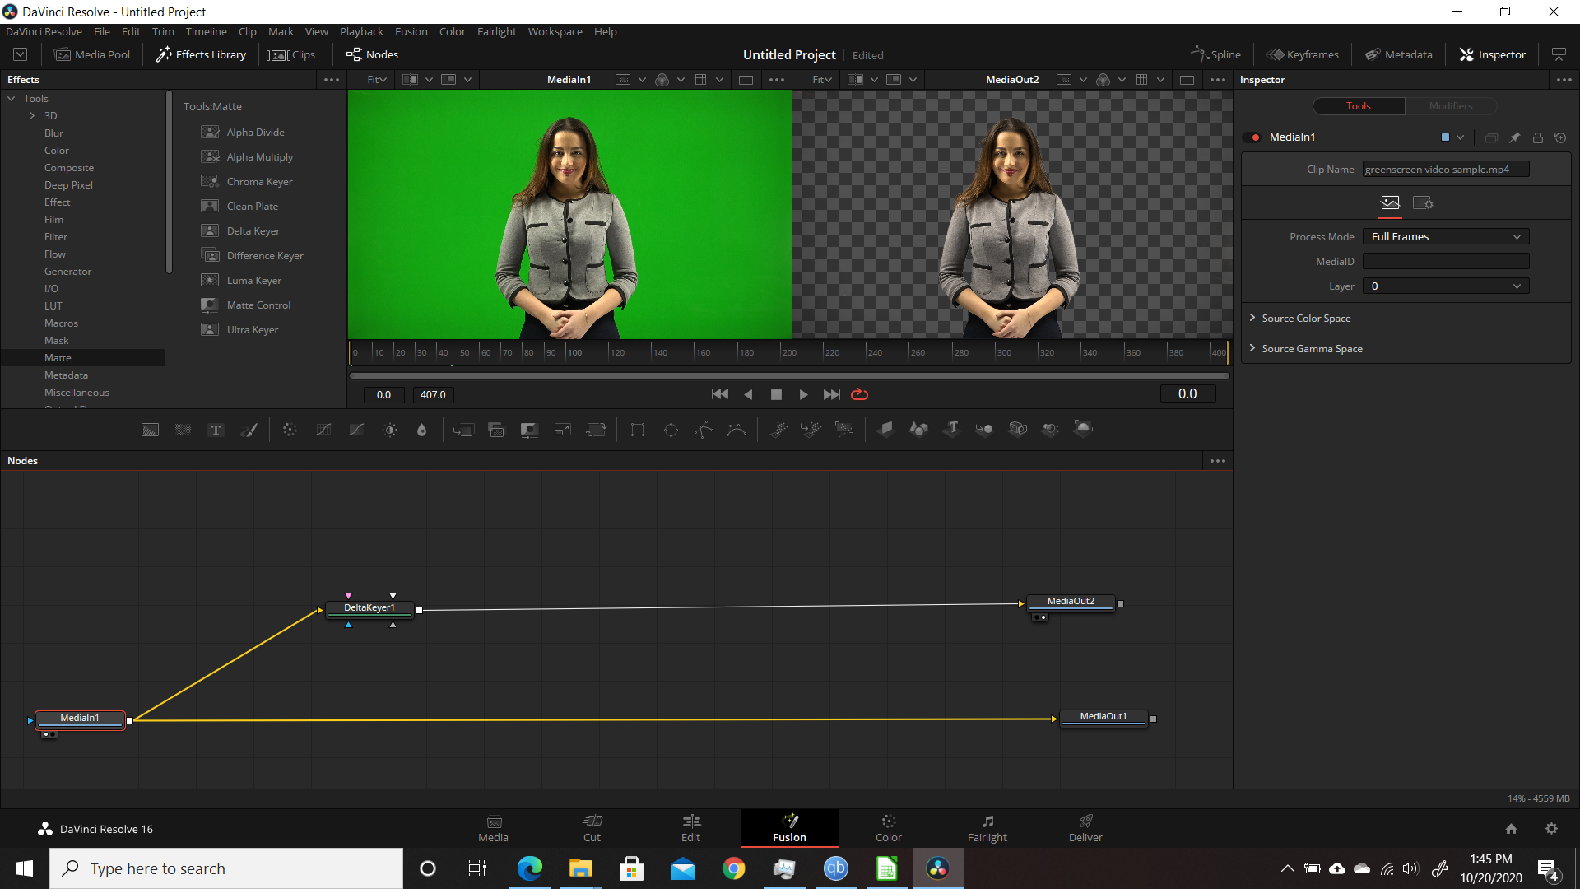The image size is (1580, 889).
Task: Add the Color Corrector tool
Action: point(290,430)
